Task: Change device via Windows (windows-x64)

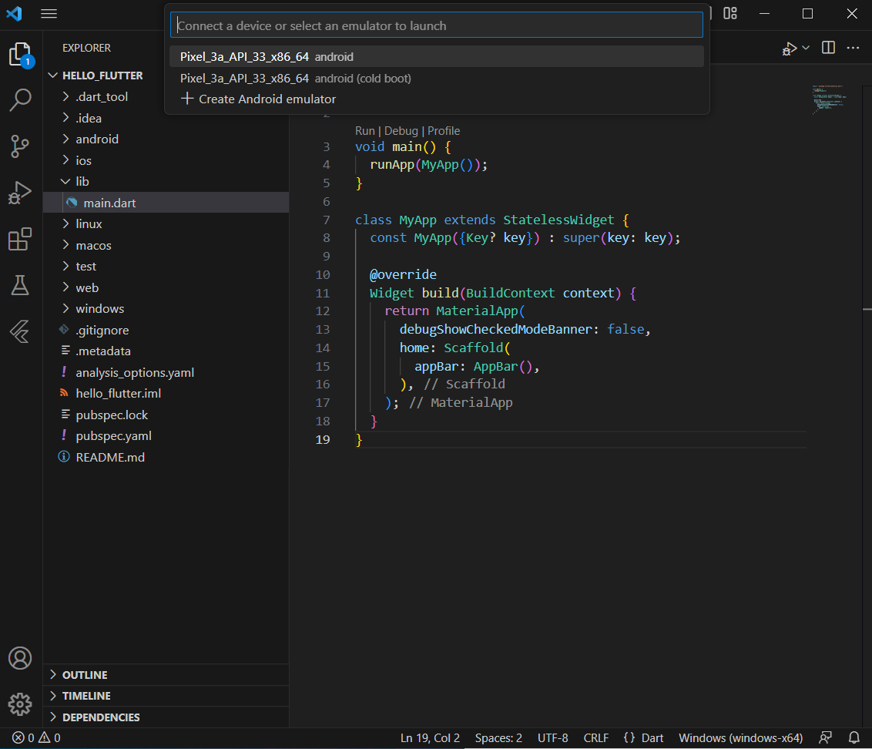Action: pyautogui.click(x=741, y=738)
